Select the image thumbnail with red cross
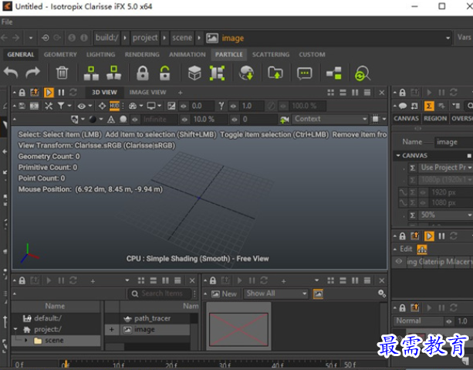The image size is (473, 370). pos(238,329)
